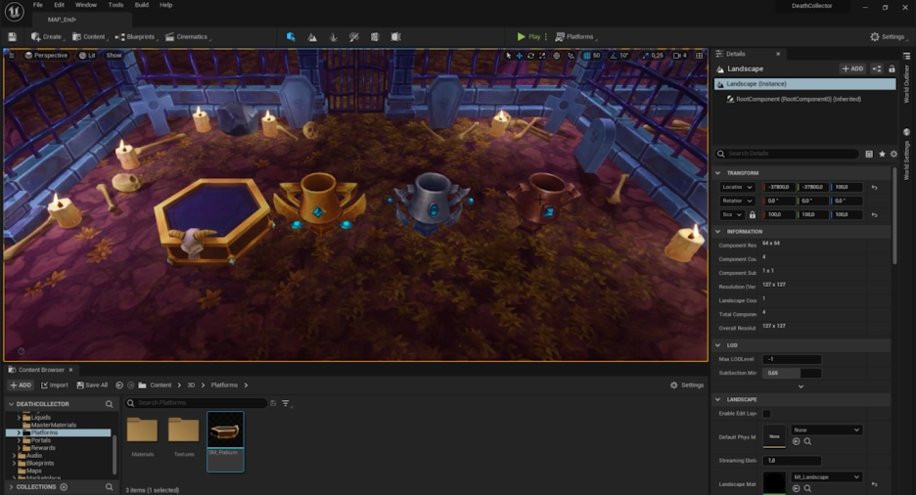The height and width of the screenshot is (495, 916).
Task: Open the Rotation type dropdown
Action: [737, 201]
